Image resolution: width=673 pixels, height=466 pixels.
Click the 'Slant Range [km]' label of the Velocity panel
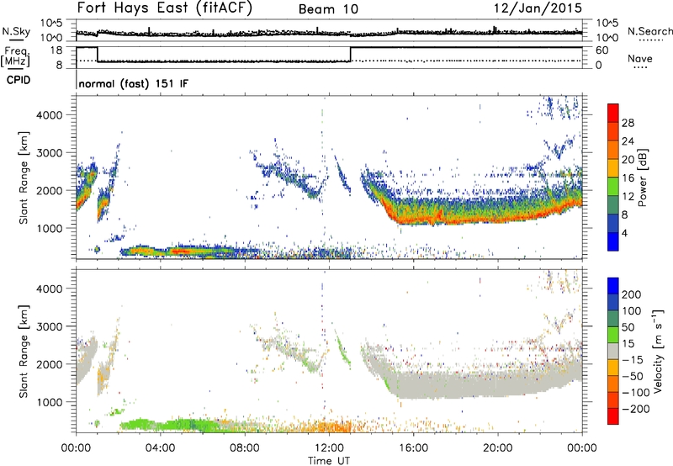pyautogui.click(x=24, y=352)
